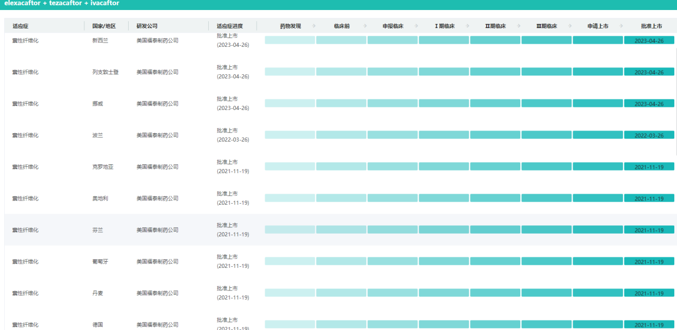Select the 列支敦士登 country cell
The image size is (677, 330).
point(105,72)
